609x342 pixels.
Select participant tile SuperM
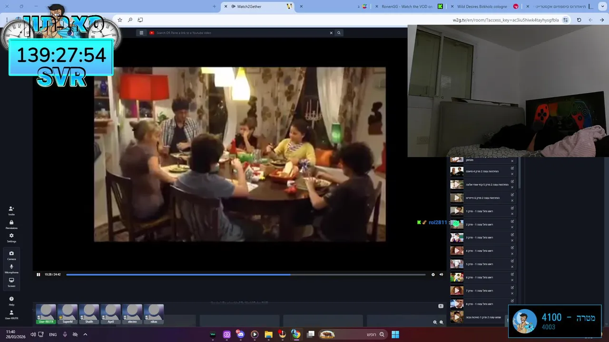[68, 314]
